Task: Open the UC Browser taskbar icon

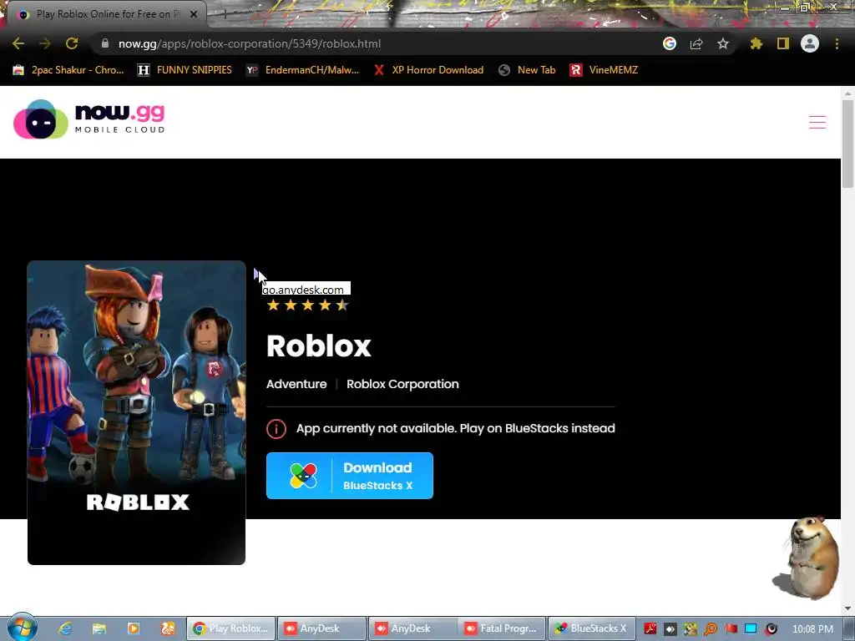Action: (x=168, y=628)
